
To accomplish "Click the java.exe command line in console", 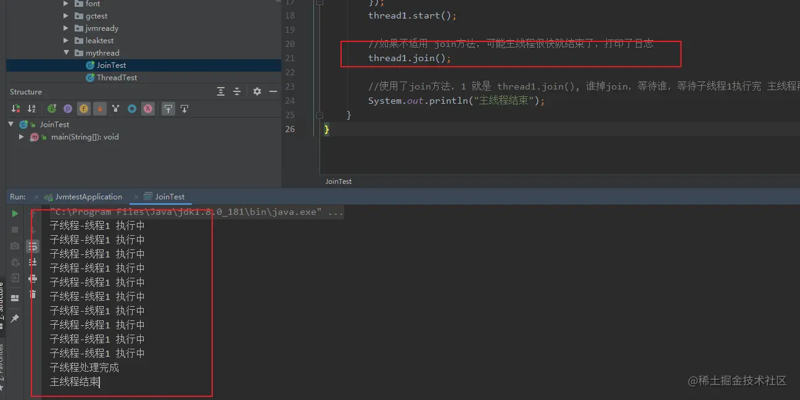I will coord(197,212).
